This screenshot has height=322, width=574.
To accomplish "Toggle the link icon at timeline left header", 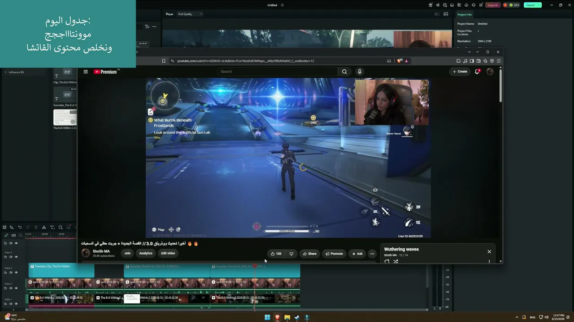I will 6,235.
